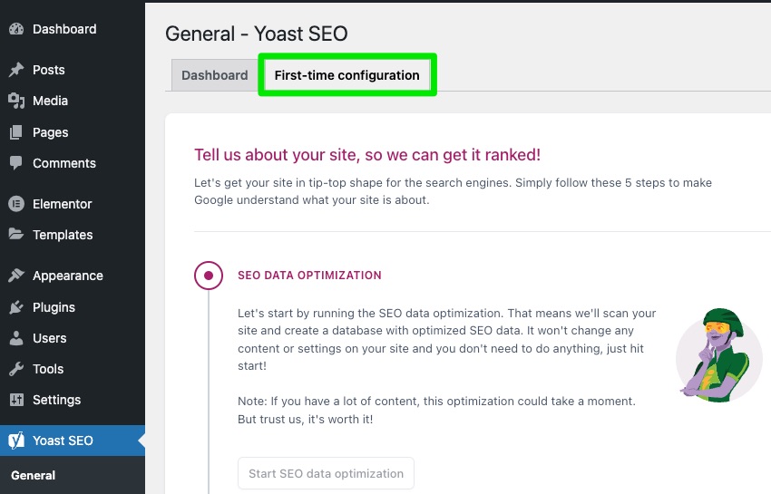Click the Dashboard gauge icon in sidebar
The height and width of the screenshot is (494, 771).
[16, 29]
